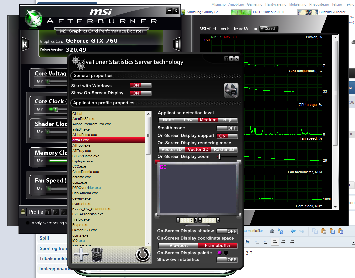
Task: Set application detection level to Low
Action: click(x=188, y=120)
